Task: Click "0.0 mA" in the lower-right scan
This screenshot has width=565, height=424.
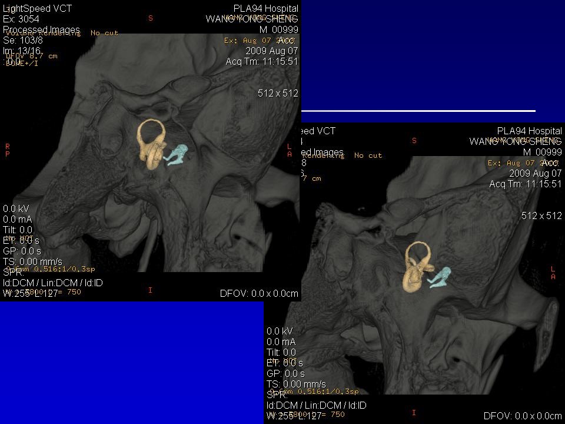Action: pyautogui.click(x=281, y=342)
